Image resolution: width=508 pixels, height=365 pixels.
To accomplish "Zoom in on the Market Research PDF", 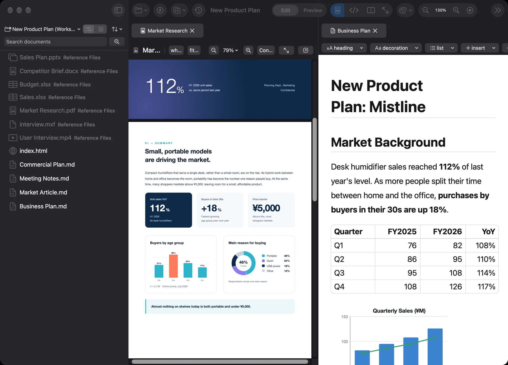I will [x=248, y=50].
